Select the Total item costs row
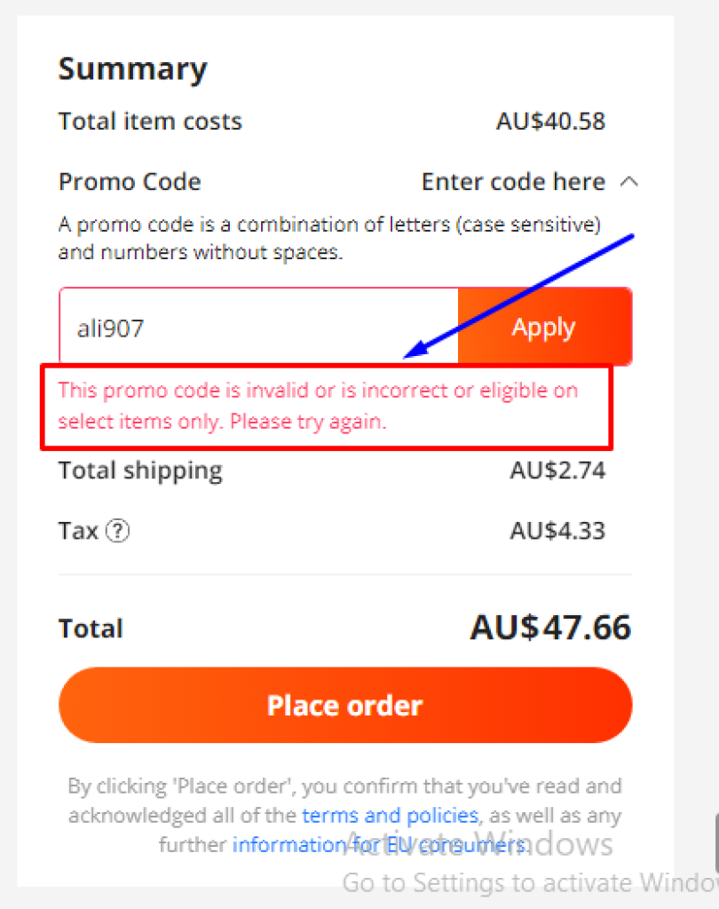Viewport: 719px width, 909px height. [x=149, y=122]
